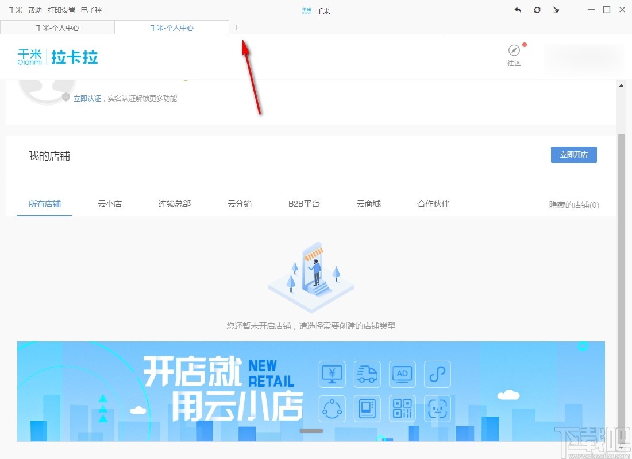This screenshot has height=459, width=632.
Task: Click the share network icon on the banner
Action: click(332, 409)
